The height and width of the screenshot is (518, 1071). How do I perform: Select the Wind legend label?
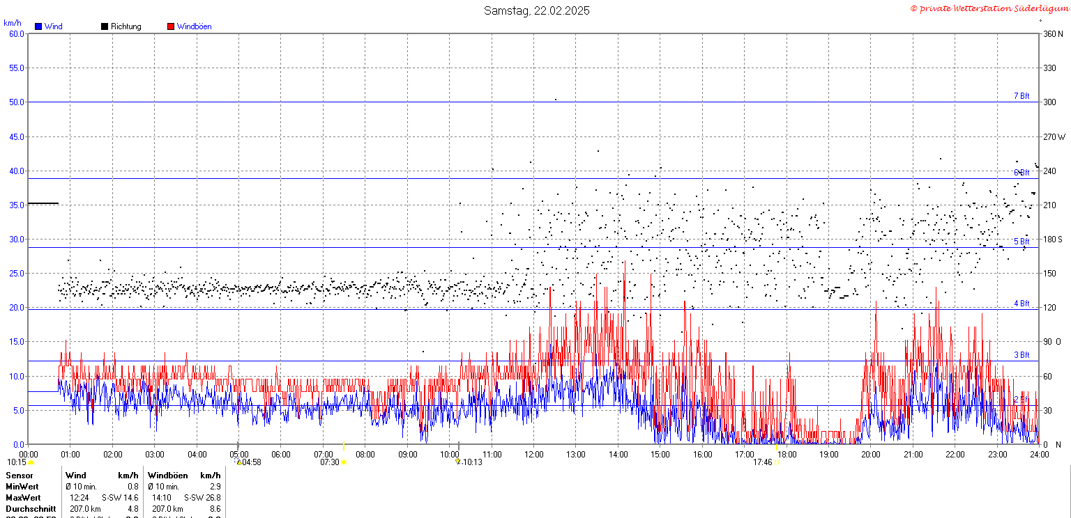pyautogui.click(x=54, y=26)
